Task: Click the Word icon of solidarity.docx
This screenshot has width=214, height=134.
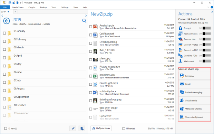Action: [x=95, y=93]
